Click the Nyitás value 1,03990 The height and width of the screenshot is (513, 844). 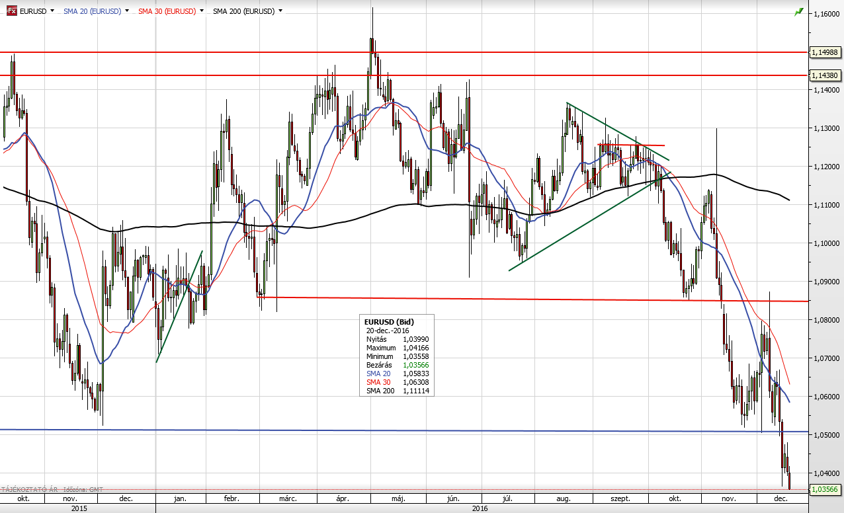(x=415, y=339)
